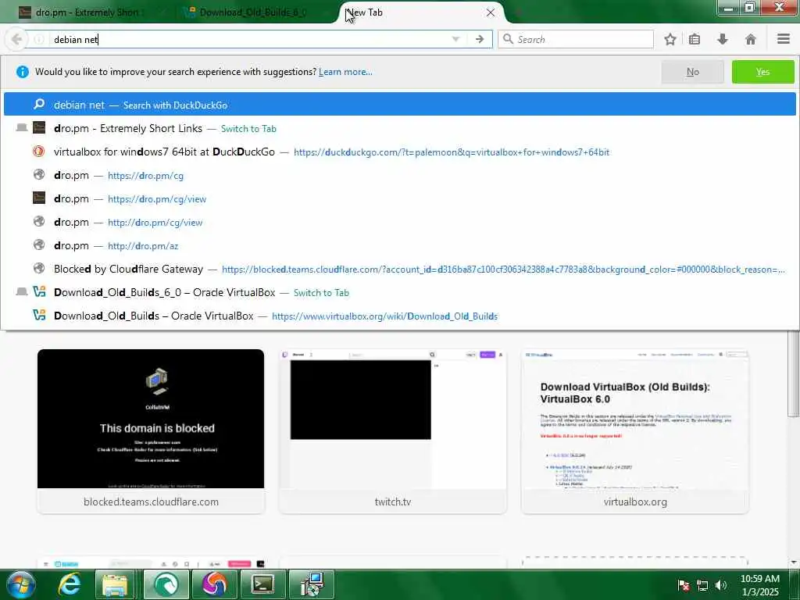
Task: Click the address bar text 'debian net'
Action: coord(76,39)
